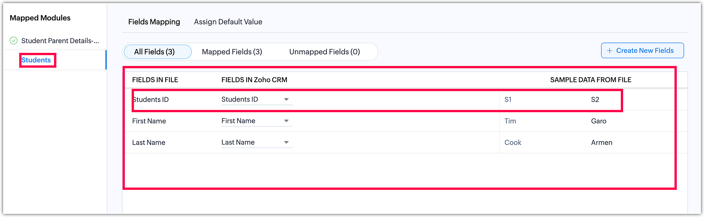Click the SAMPLE DATA FROM FILE header
The height and width of the screenshot is (217, 704).
(x=590, y=80)
